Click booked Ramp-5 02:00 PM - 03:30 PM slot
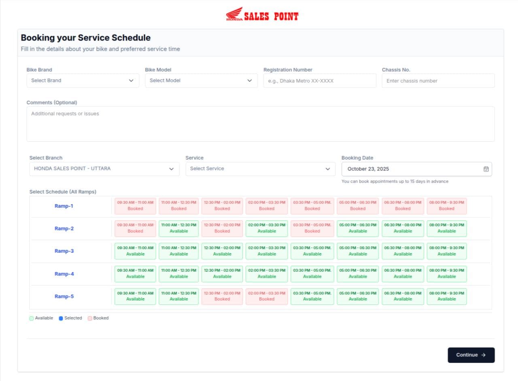Image resolution: width=518 pixels, height=381 pixels. (267, 296)
